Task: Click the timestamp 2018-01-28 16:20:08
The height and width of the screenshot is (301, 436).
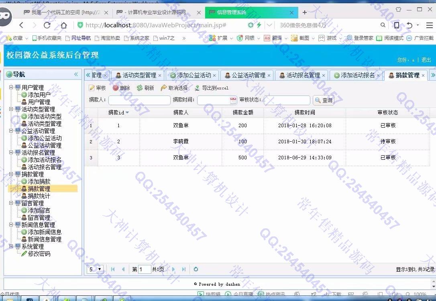Action: (305, 126)
